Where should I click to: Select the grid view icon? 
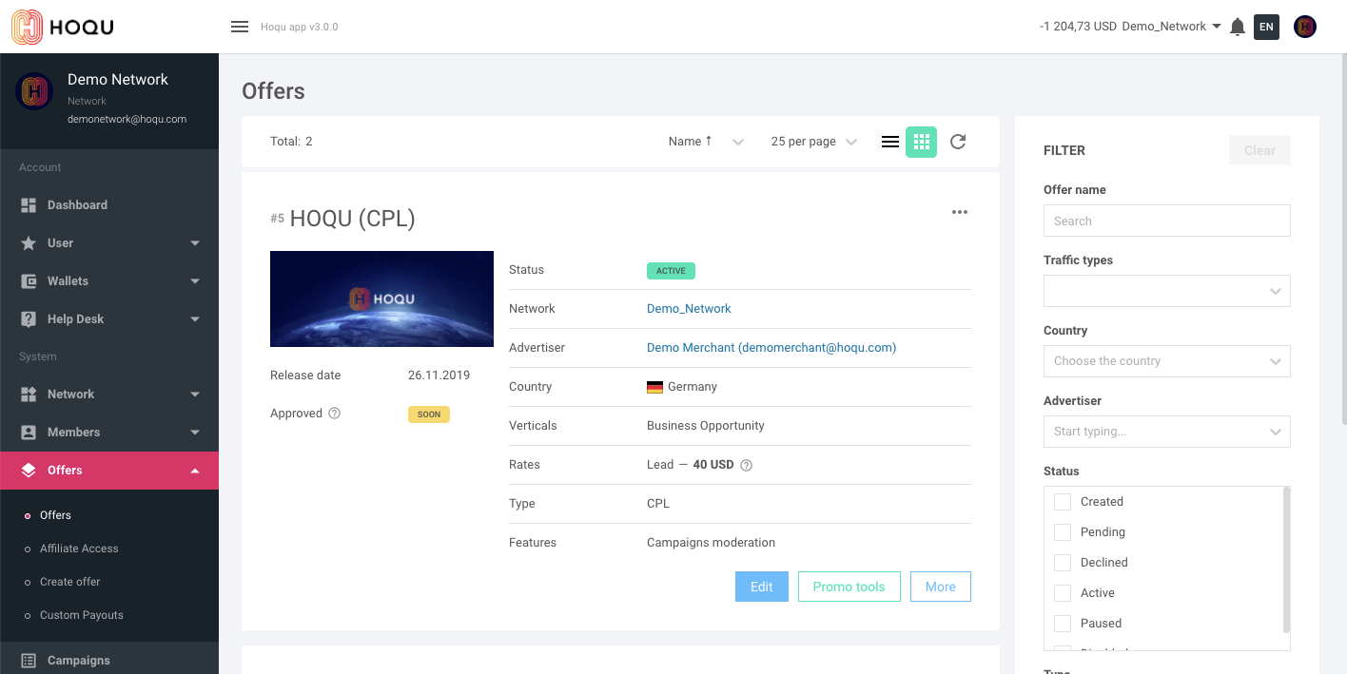[x=921, y=142]
